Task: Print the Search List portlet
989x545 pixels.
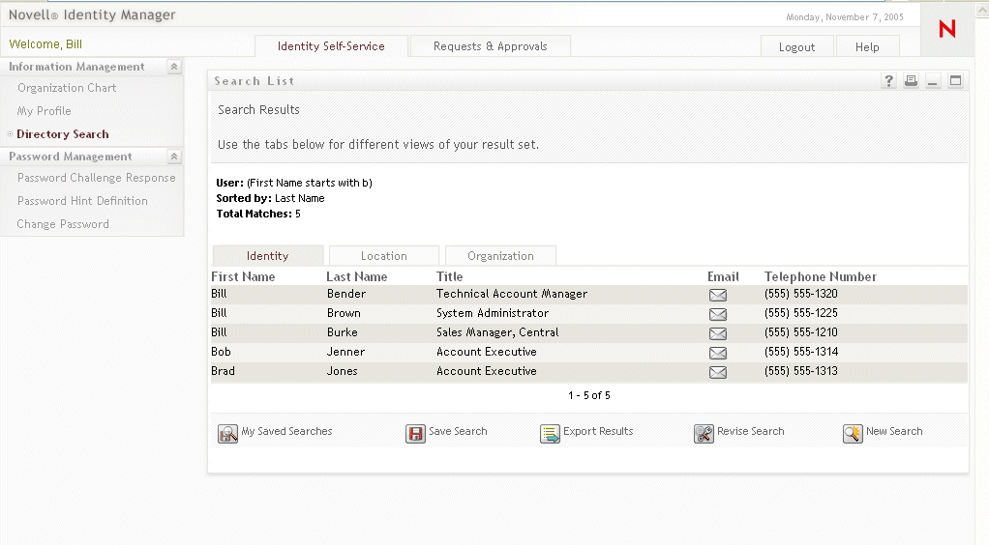Action: point(911,81)
